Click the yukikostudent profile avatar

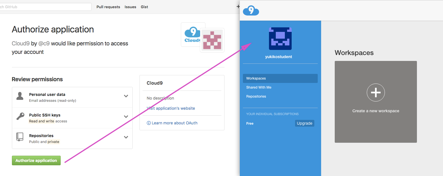click(280, 39)
